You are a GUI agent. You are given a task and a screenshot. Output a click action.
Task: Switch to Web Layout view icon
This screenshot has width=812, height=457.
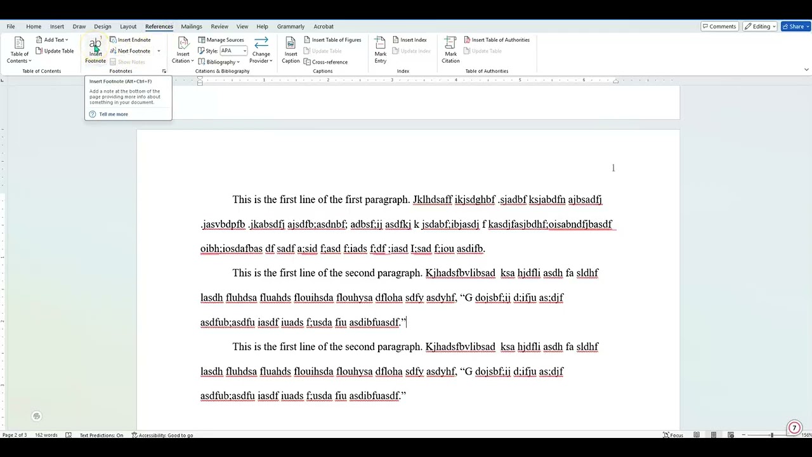click(x=731, y=435)
